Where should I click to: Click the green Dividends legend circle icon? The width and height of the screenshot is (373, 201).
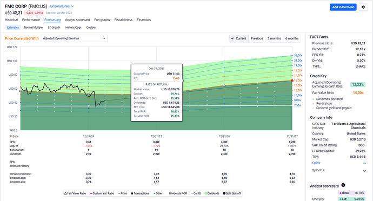point(206,193)
